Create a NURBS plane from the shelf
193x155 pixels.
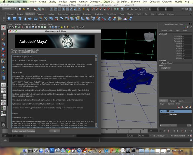tap(30, 19)
